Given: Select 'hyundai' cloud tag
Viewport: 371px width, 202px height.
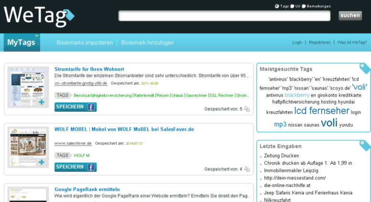Looking at the screenshot, I should (346, 102).
